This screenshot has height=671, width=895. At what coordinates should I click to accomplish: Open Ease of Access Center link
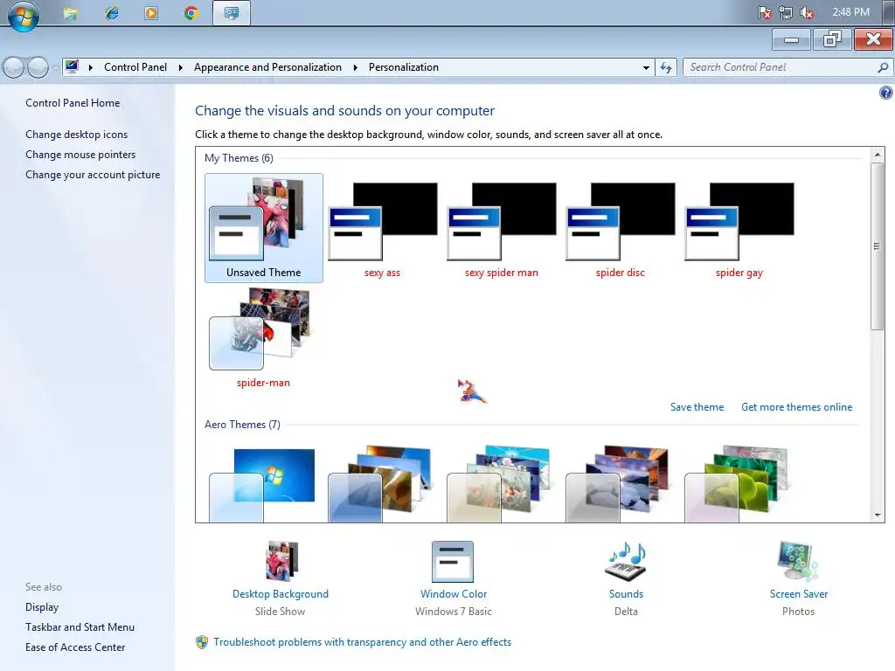point(75,647)
